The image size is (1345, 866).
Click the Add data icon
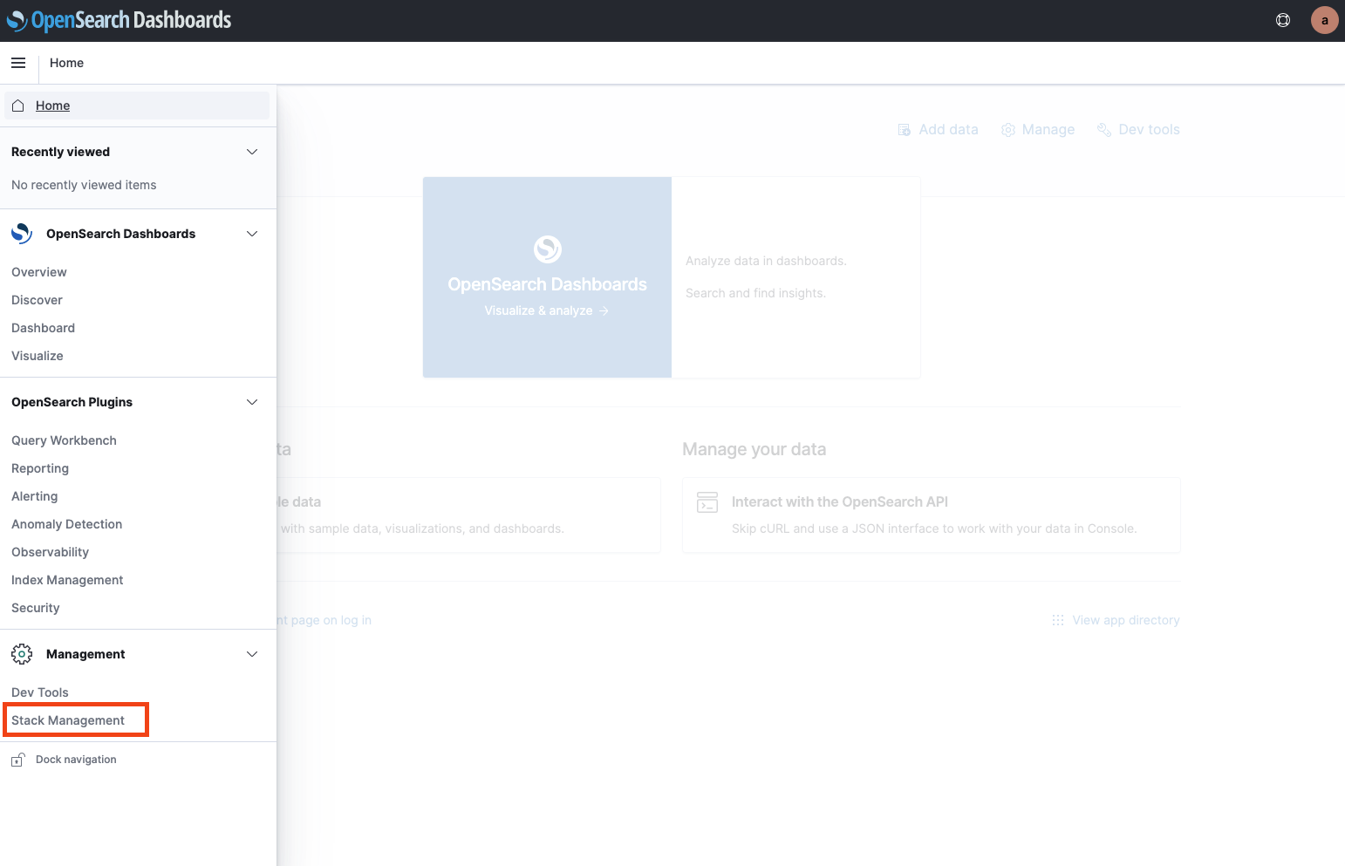pyautogui.click(x=905, y=130)
